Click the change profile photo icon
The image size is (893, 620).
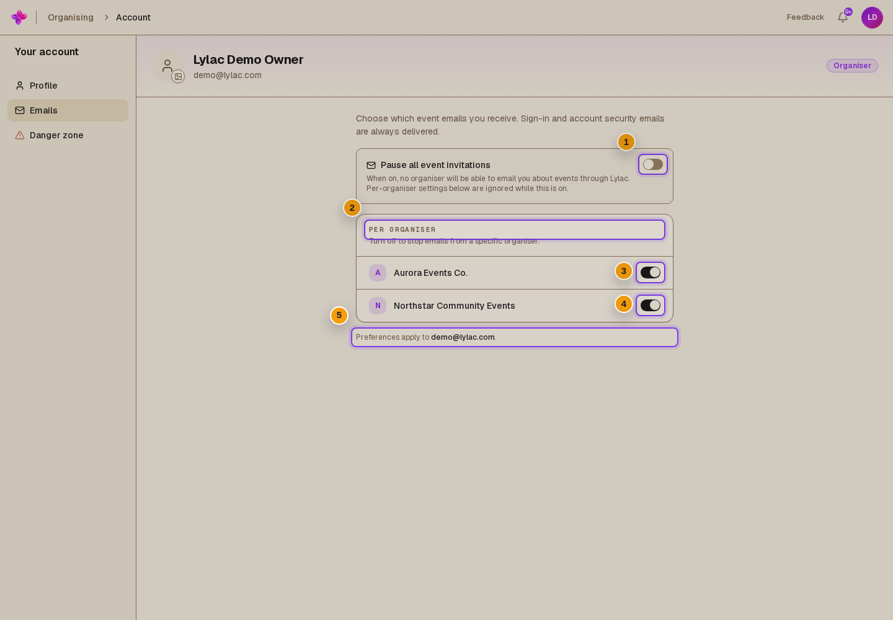(x=178, y=76)
